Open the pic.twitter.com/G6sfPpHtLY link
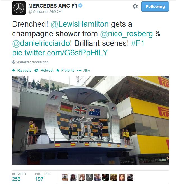Viewport: 176px width, 187px height. 60,53
